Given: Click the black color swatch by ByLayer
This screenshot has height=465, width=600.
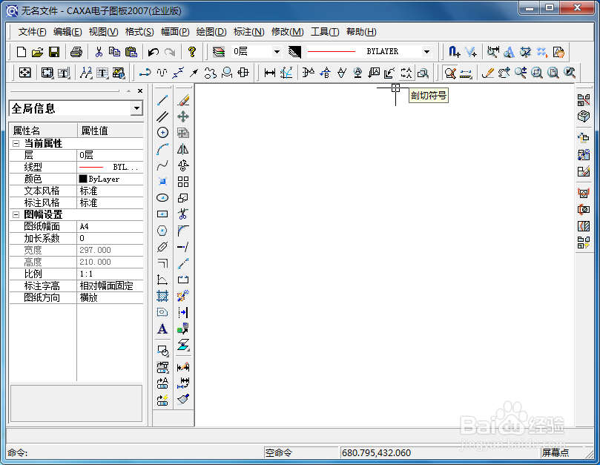Looking at the screenshot, I should point(82,179).
